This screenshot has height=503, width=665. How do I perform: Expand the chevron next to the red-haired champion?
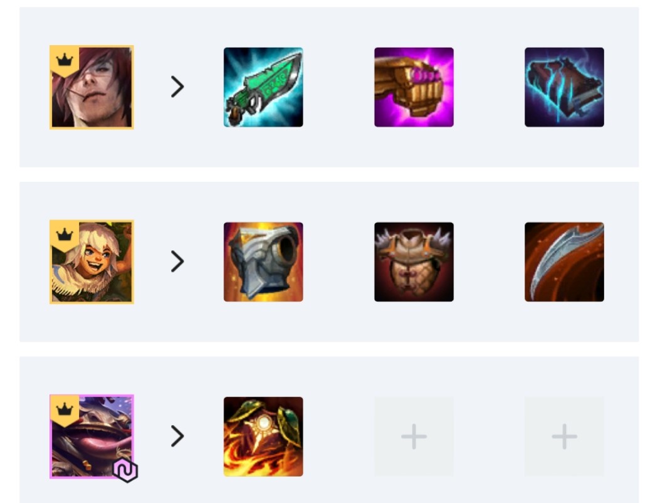pyautogui.click(x=177, y=87)
